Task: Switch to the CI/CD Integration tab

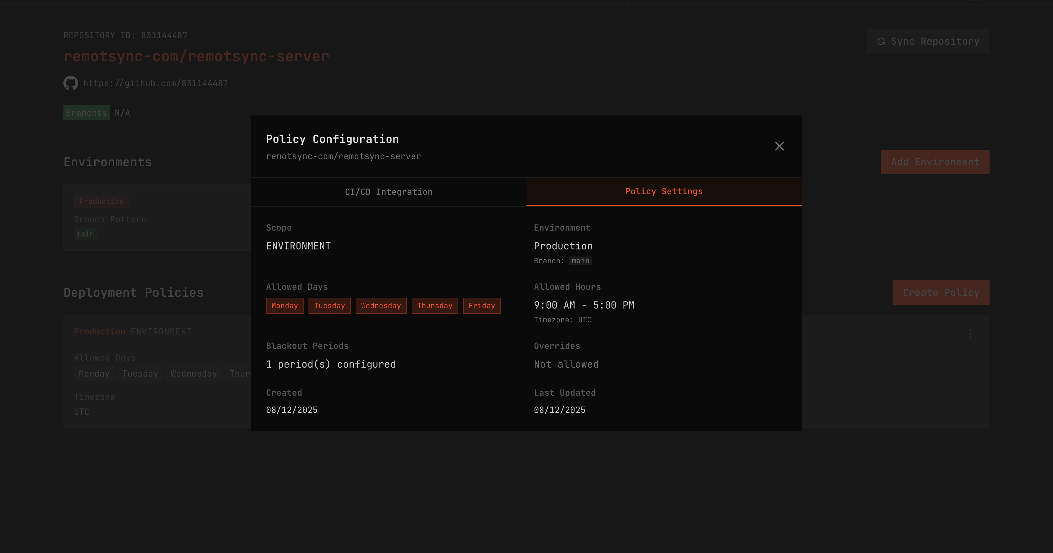Action: coord(388,192)
